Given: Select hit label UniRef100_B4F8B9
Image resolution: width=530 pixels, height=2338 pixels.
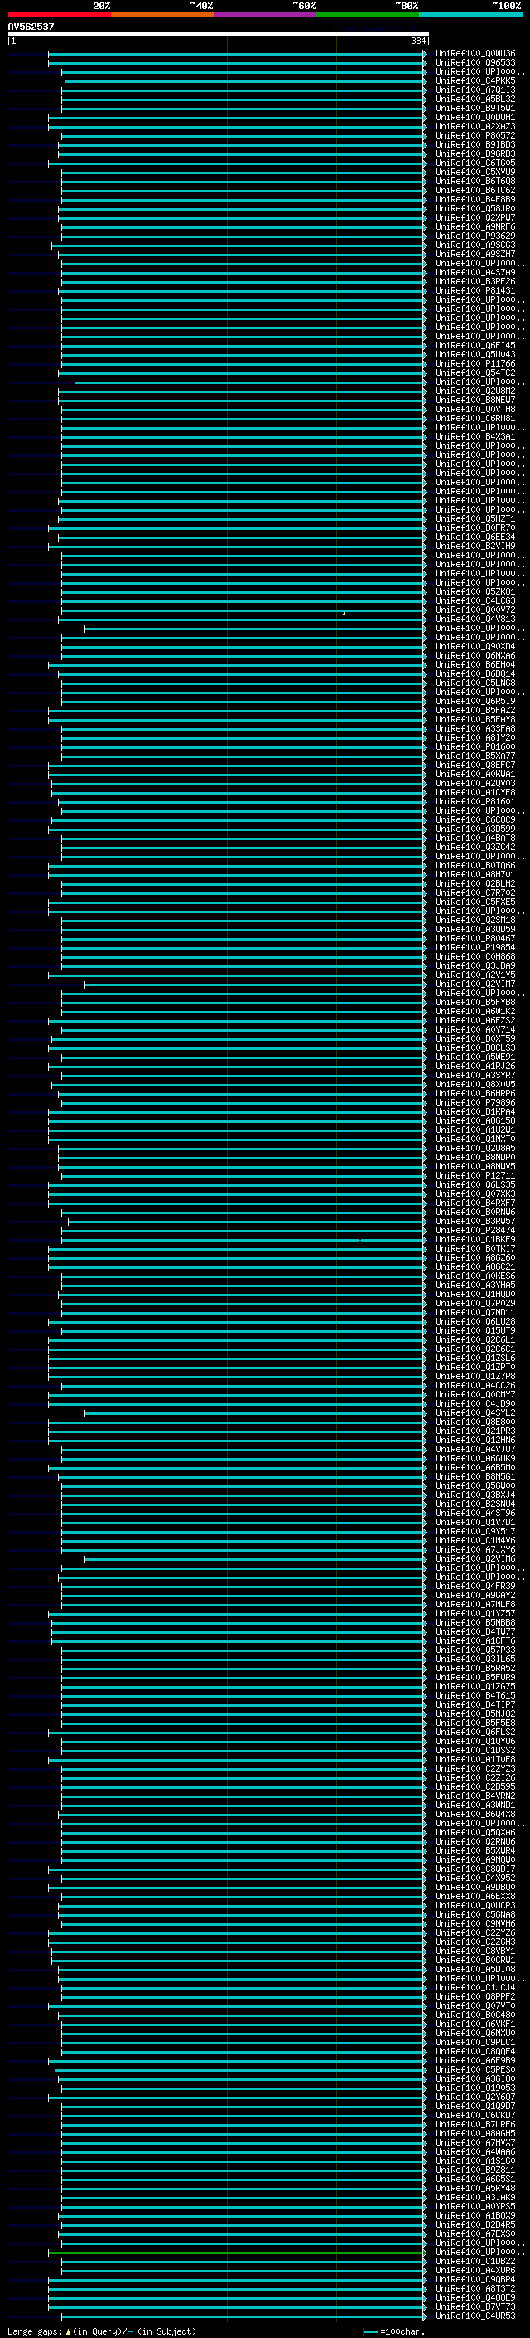Looking at the screenshot, I should coord(475,199).
